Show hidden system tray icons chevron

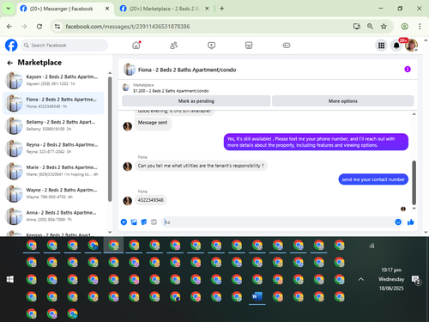[x=361, y=279]
